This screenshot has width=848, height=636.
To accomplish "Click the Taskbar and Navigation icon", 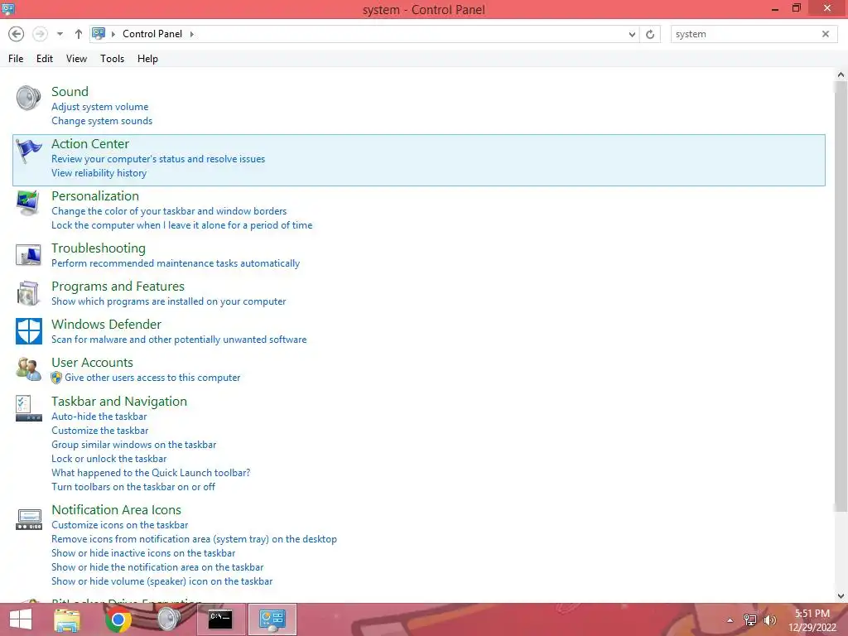I will [29, 408].
